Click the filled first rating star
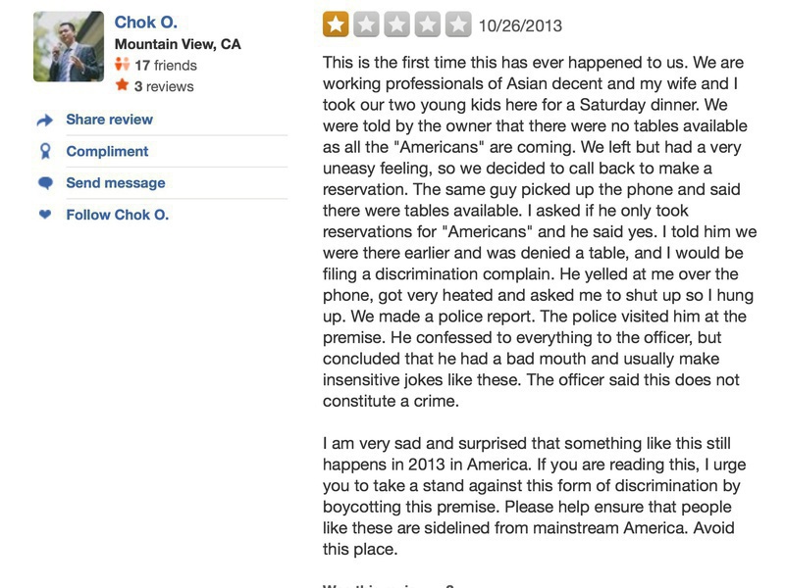The image size is (785, 588). click(x=336, y=24)
